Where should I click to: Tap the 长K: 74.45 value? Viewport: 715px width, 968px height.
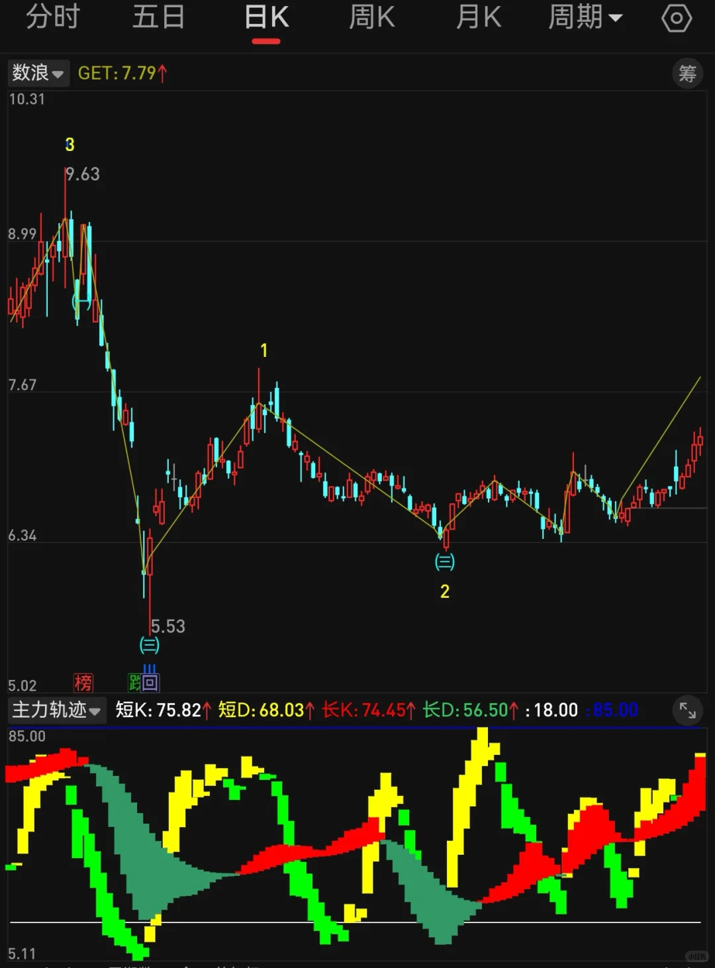[x=369, y=710]
